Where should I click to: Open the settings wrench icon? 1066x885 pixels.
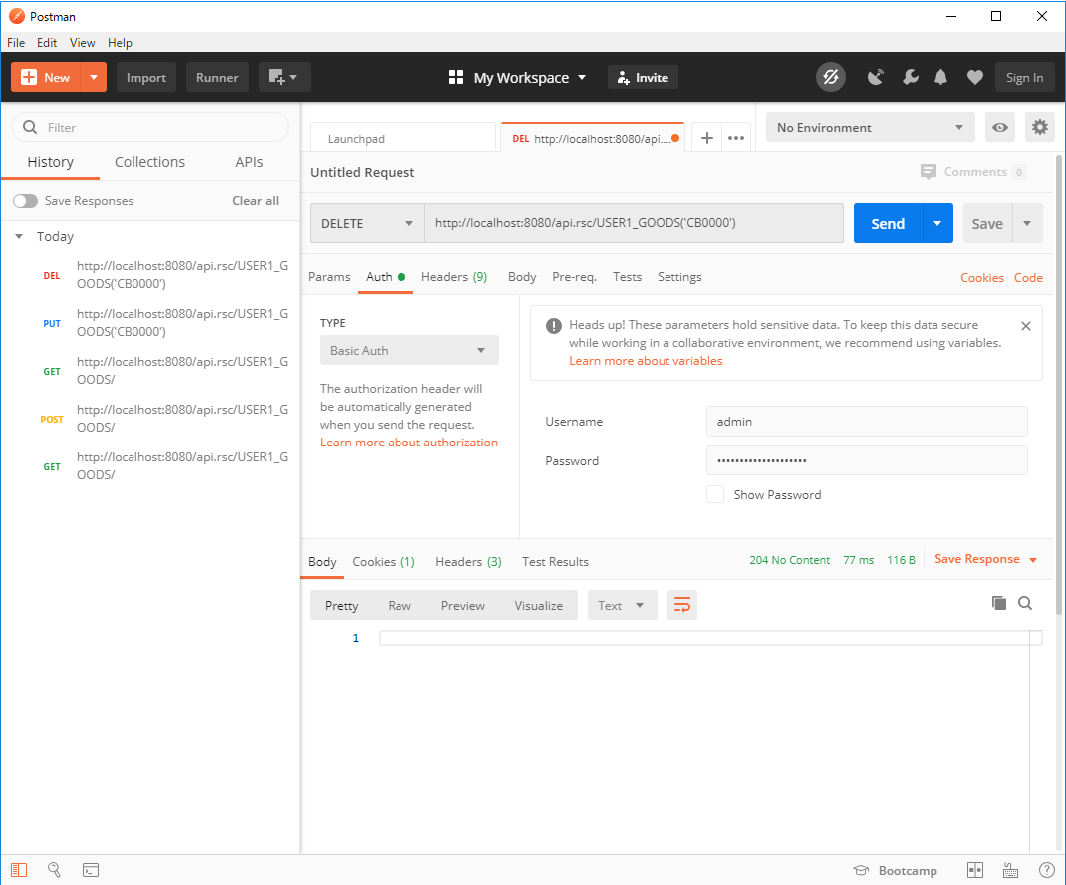(911, 77)
